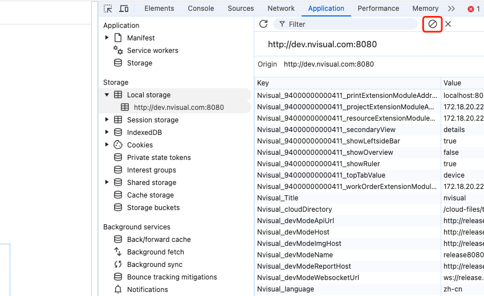Click the red error count badge
The width and height of the screenshot is (484, 296).
click(473, 9)
